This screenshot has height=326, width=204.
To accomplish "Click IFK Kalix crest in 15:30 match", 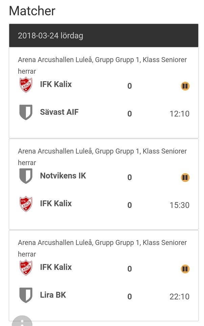I will [x=26, y=204].
